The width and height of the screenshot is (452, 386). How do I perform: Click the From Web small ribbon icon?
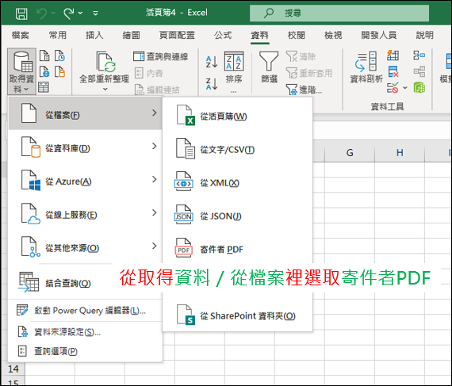44,71
